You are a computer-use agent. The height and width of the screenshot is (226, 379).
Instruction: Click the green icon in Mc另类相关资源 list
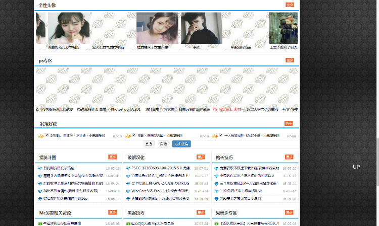(40, 223)
